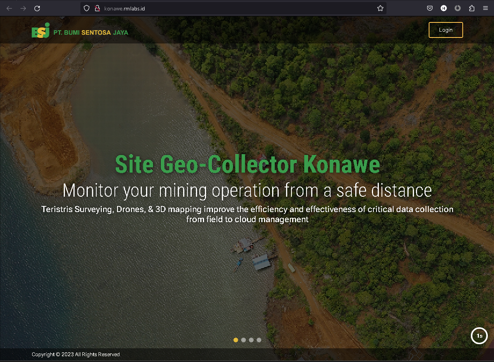Click the Site Geo-Collector Konawe heading
The width and height of the screenshot is (494, 362).
tap(247, 164)
